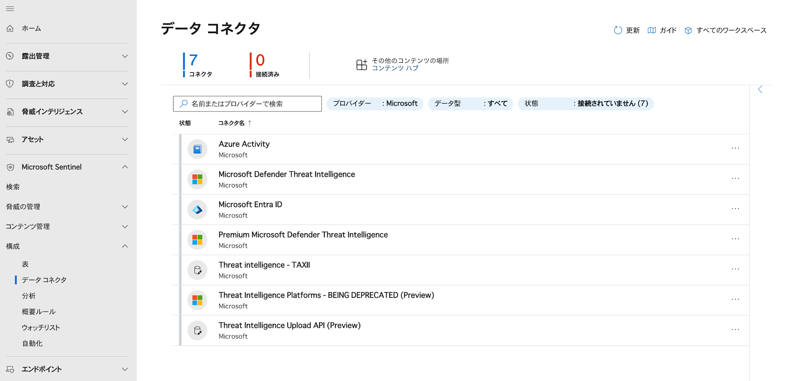Open the プロバイダー : Microsoft filter

point(375,104)
